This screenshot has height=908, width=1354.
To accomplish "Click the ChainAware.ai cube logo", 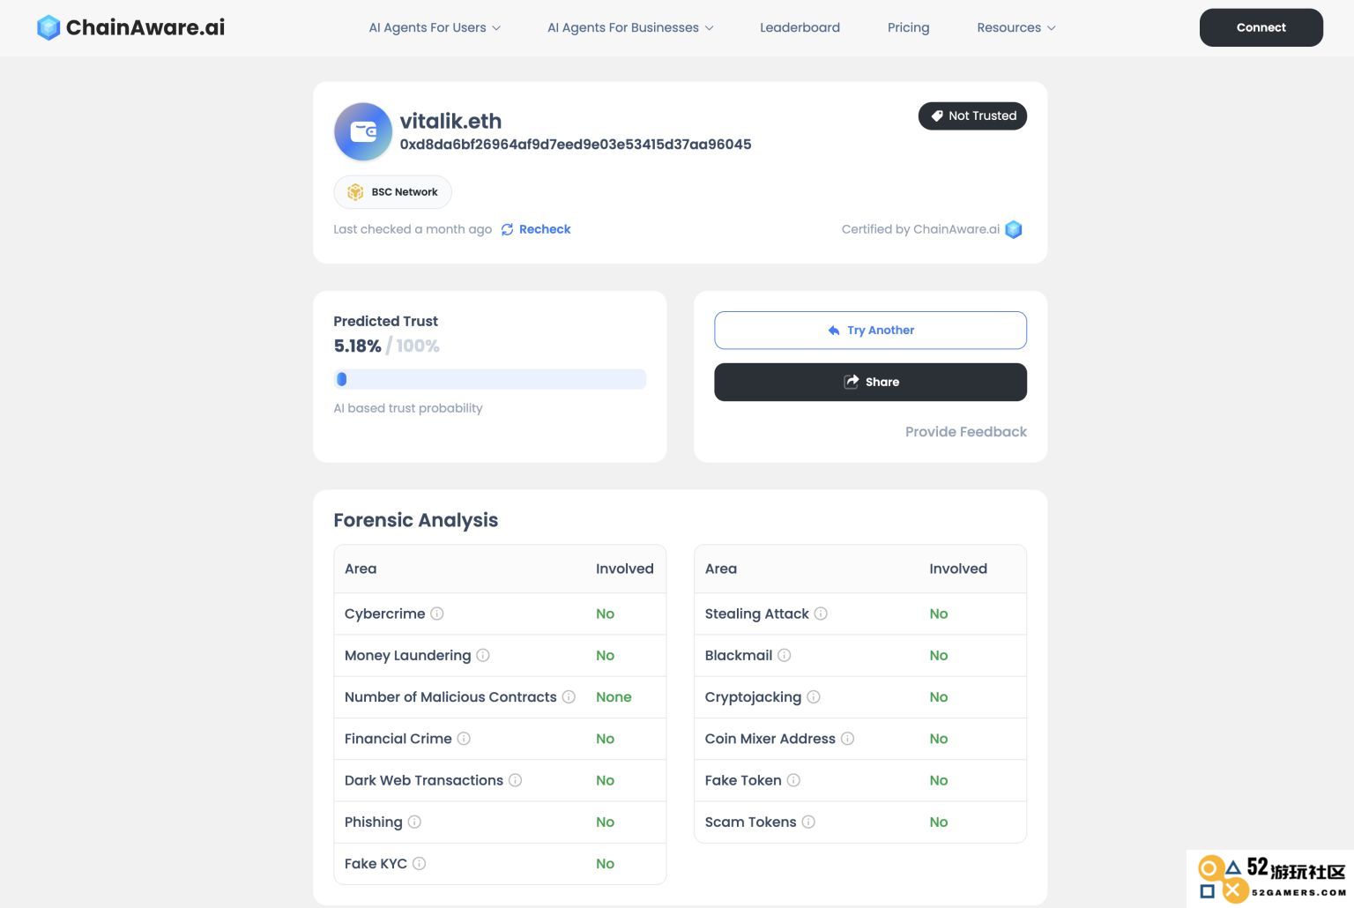I will (48, 27).
